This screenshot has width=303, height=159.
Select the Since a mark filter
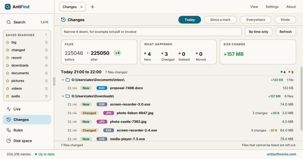pos(220,20)
